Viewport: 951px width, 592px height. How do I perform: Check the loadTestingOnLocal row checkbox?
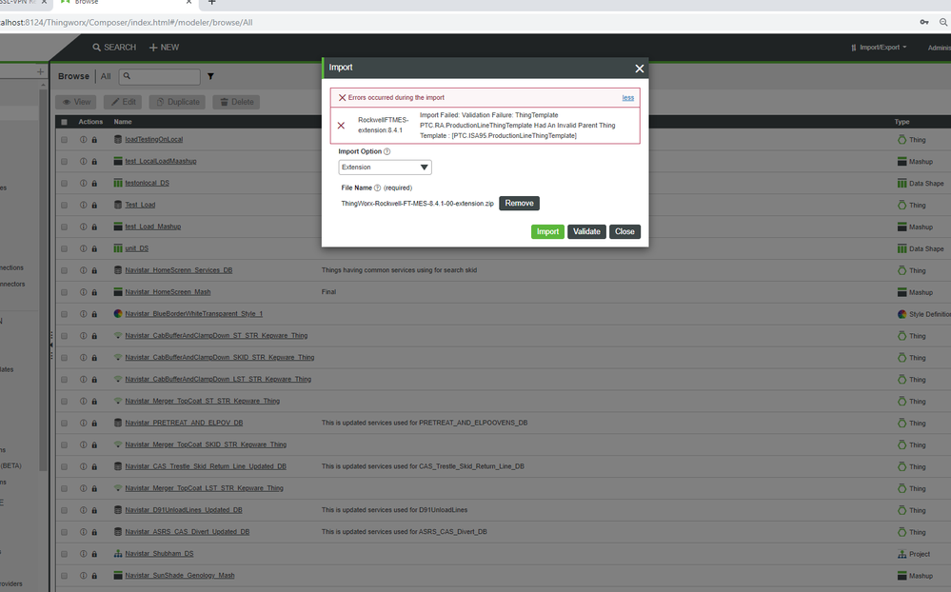click(x=65, y=140)
